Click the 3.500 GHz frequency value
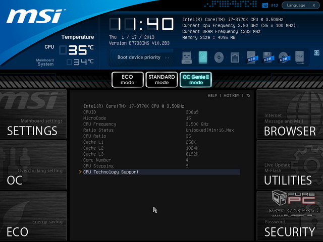Viewport: 323px width, 242px height. [x=197, y=124]
